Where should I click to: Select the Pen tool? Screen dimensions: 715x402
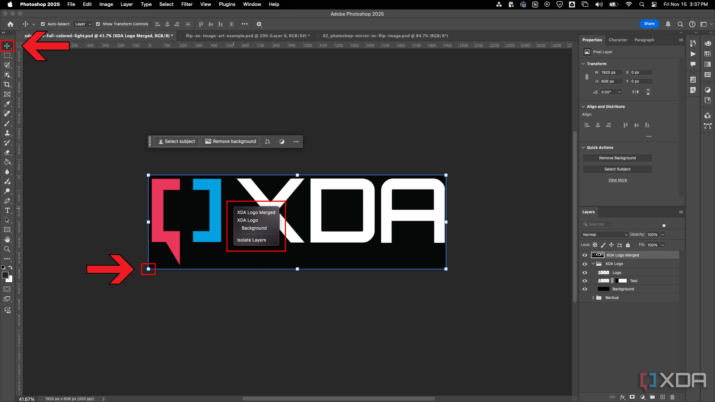point(7,201)
